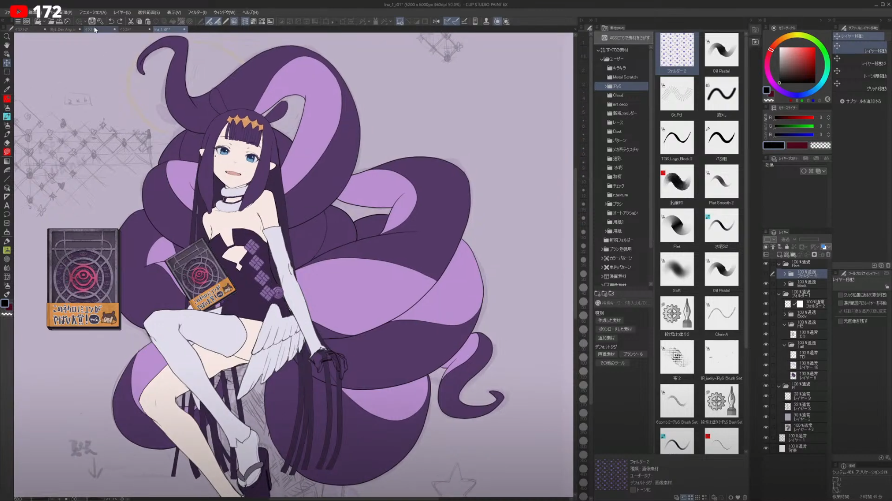Select the Text tool with letter A
The image size is (892, 501).
pos(7,205)
